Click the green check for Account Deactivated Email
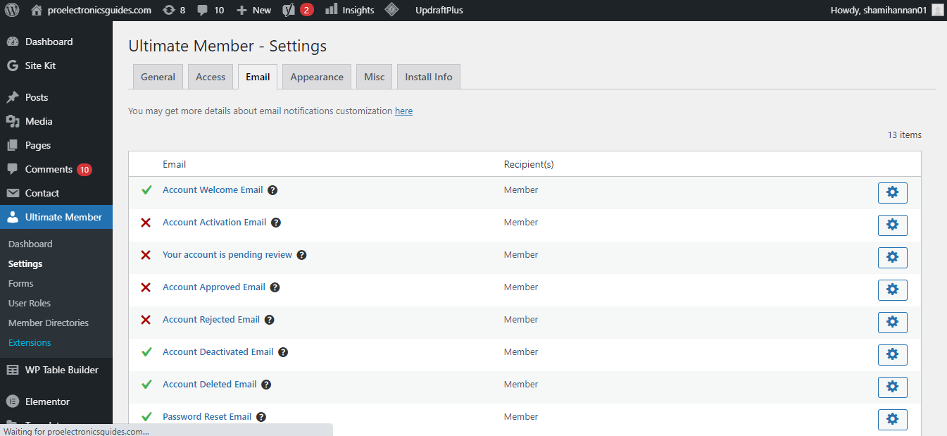Screen dimensions: 947x436 pyautogui.click(x=146, y=352)
